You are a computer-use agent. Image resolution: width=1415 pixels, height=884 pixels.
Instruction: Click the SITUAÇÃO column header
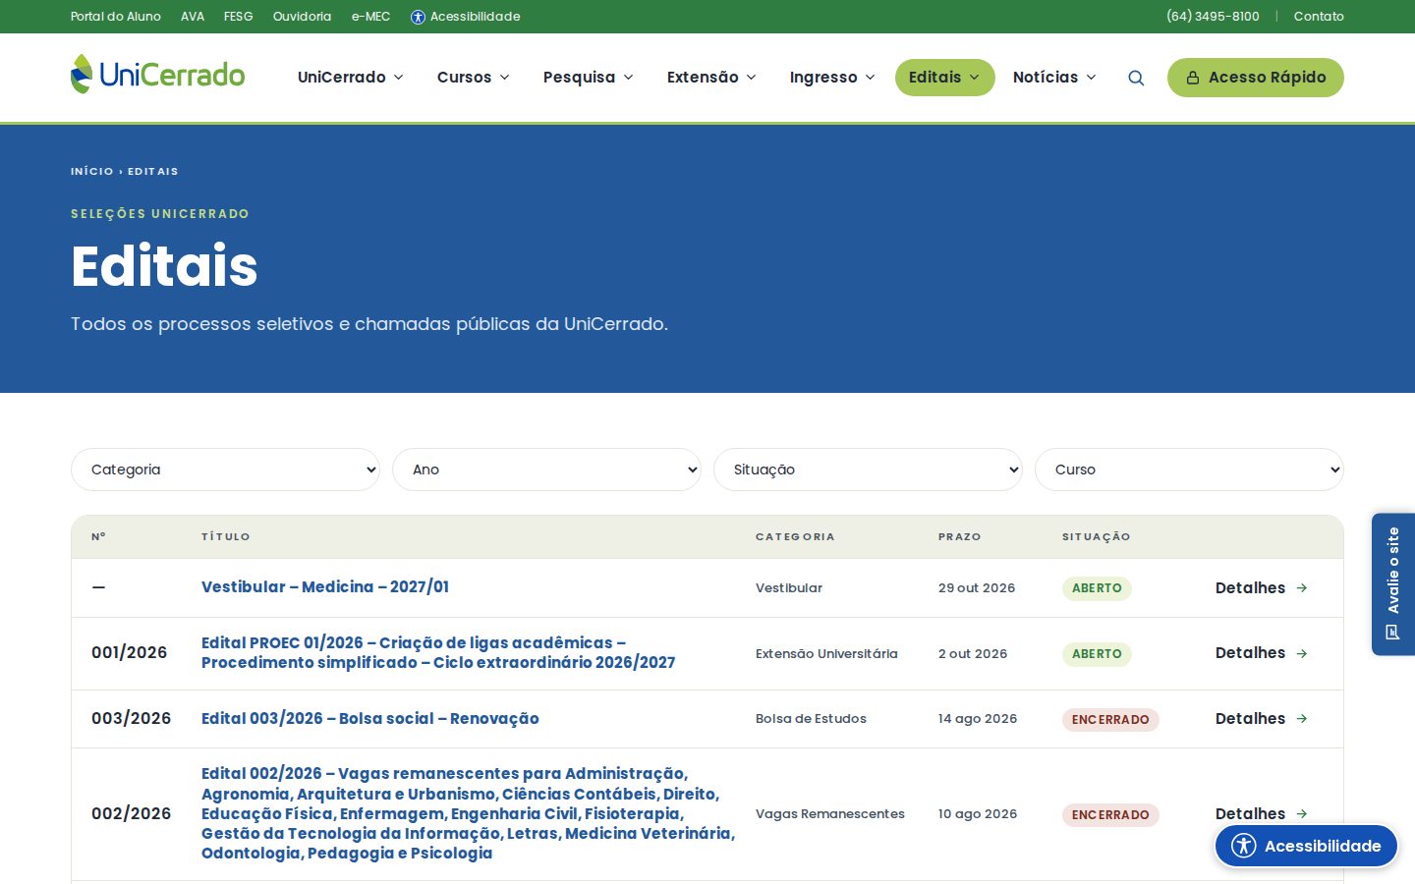(x=1097, y=537)
